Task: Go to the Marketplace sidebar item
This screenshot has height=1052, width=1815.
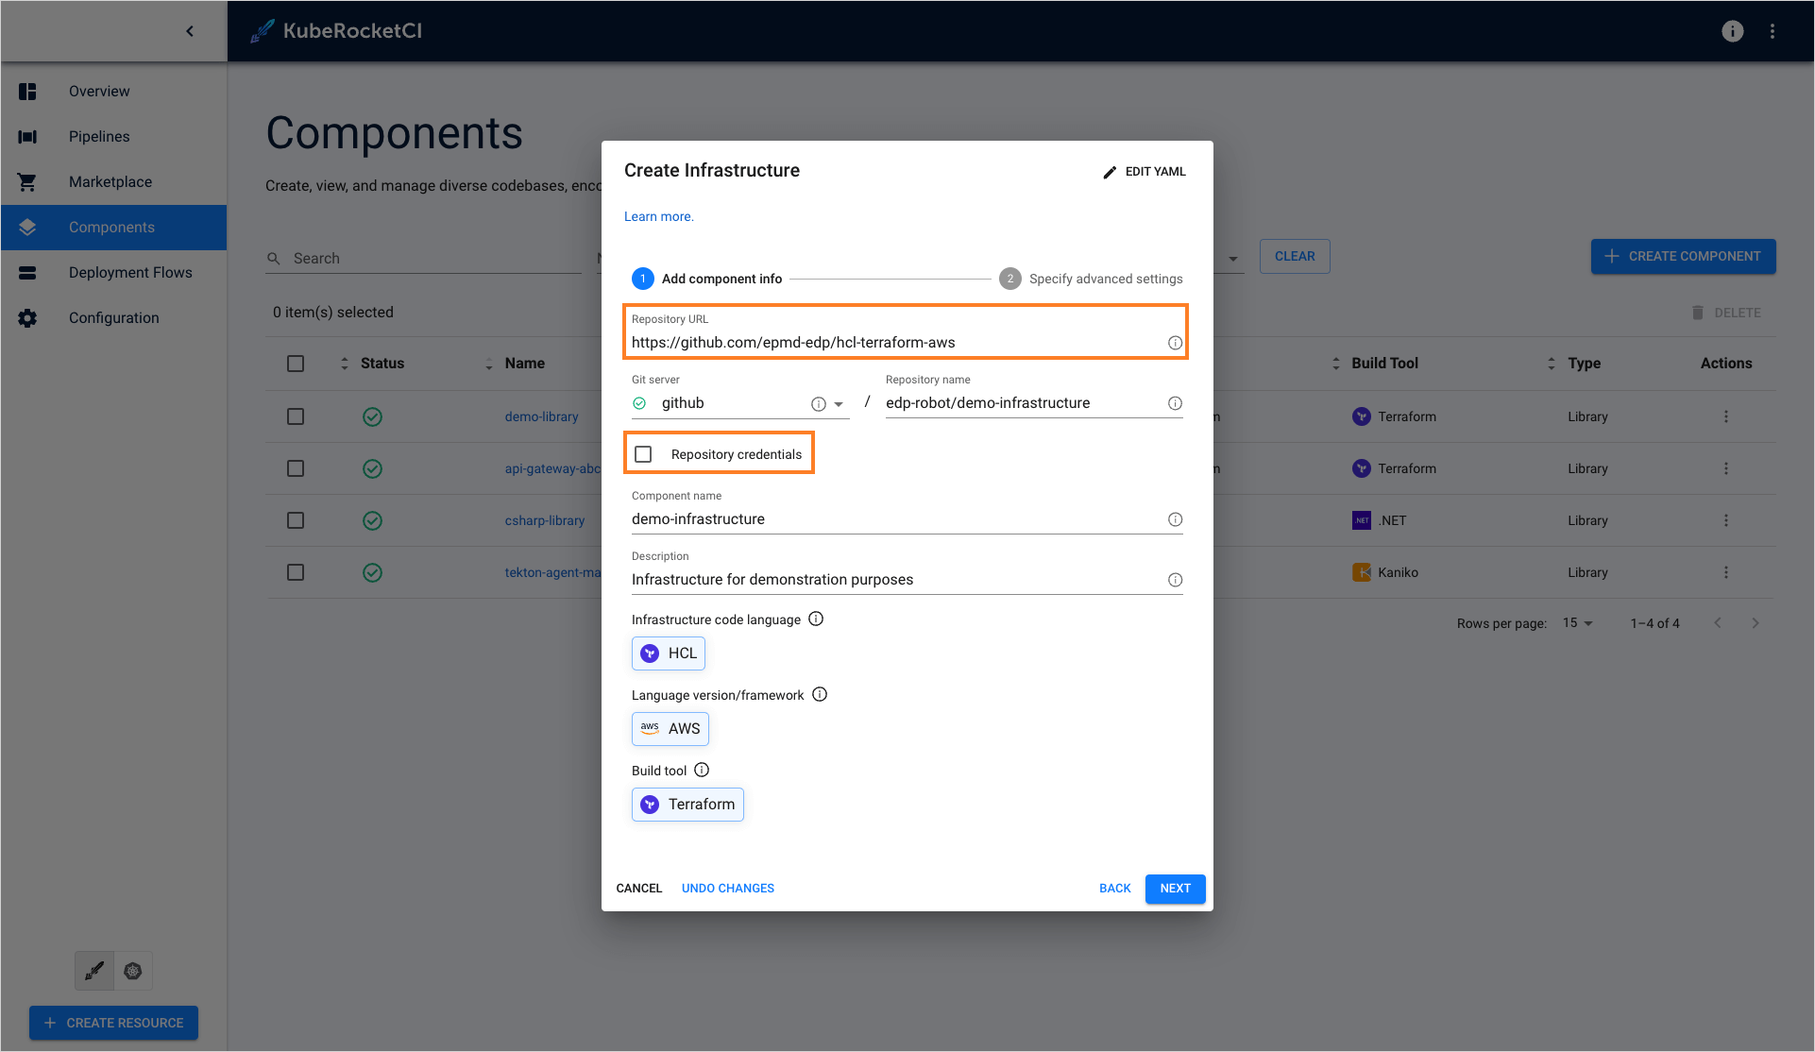Action: point(110,182)
